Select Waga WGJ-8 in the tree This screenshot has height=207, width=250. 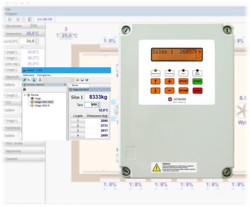(43, 105)
